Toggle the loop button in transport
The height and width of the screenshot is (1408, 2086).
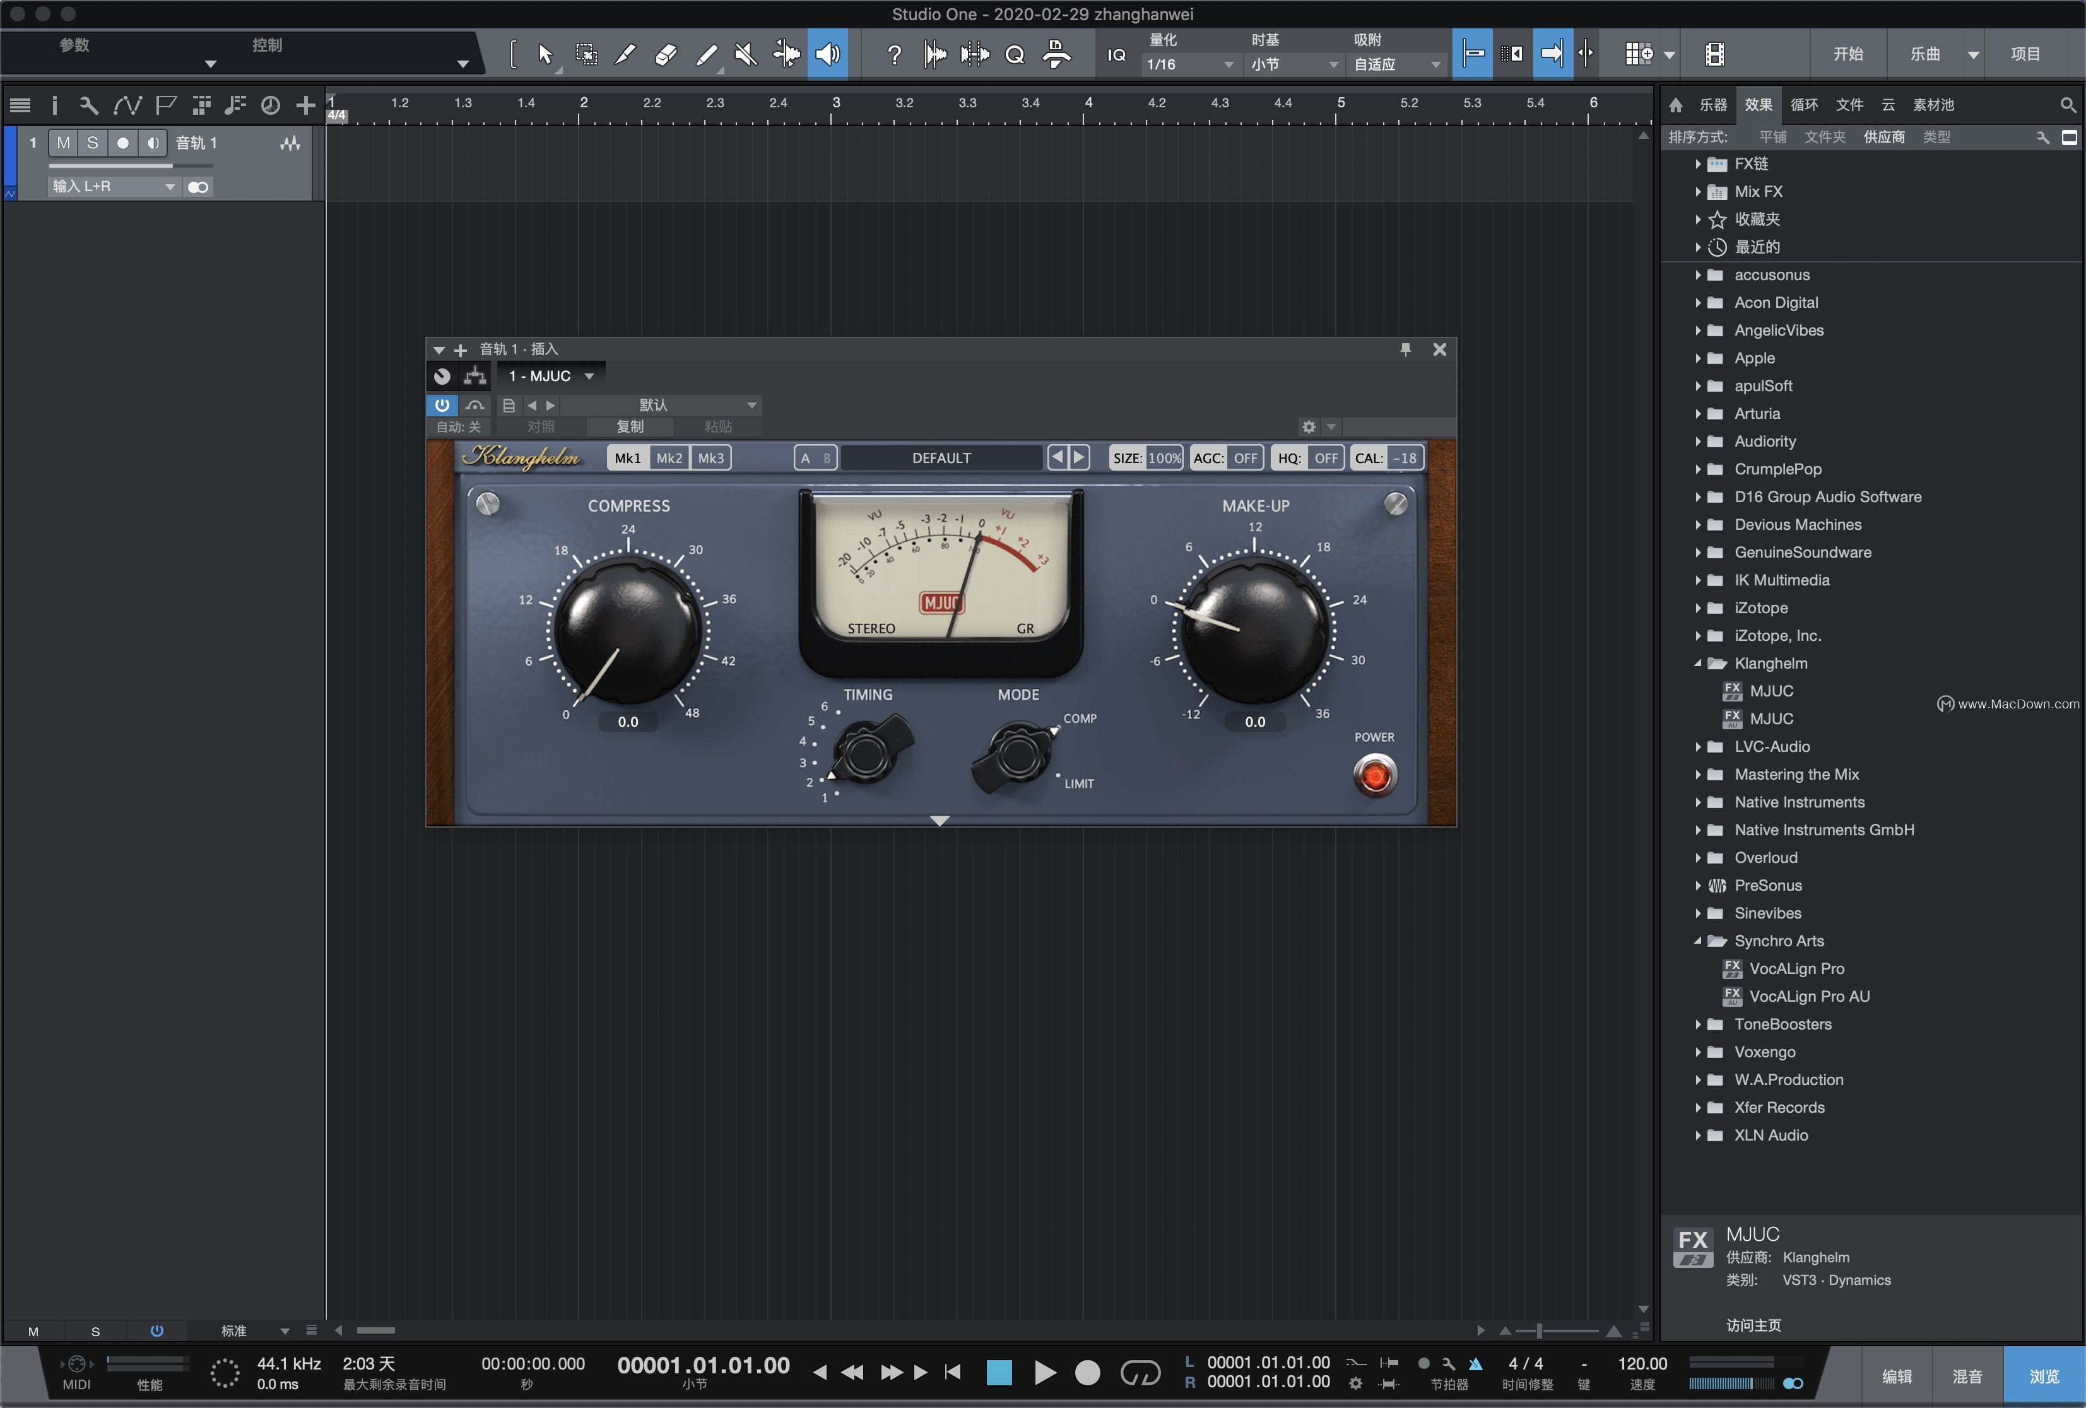coord(1140,1373)
